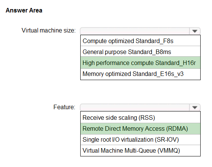Select Compute optimized Standard_F8s option
212x167 pixels.
tap(140, 41)
